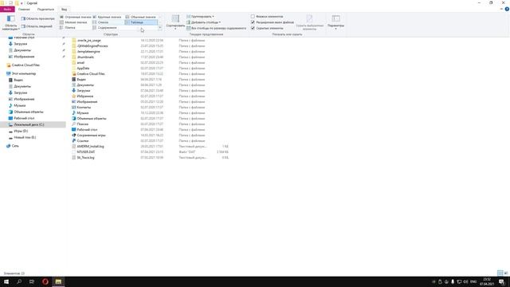This screenshot has width=510, height=287.
Task: Choose Список layout option
Action: pos(101,22)
